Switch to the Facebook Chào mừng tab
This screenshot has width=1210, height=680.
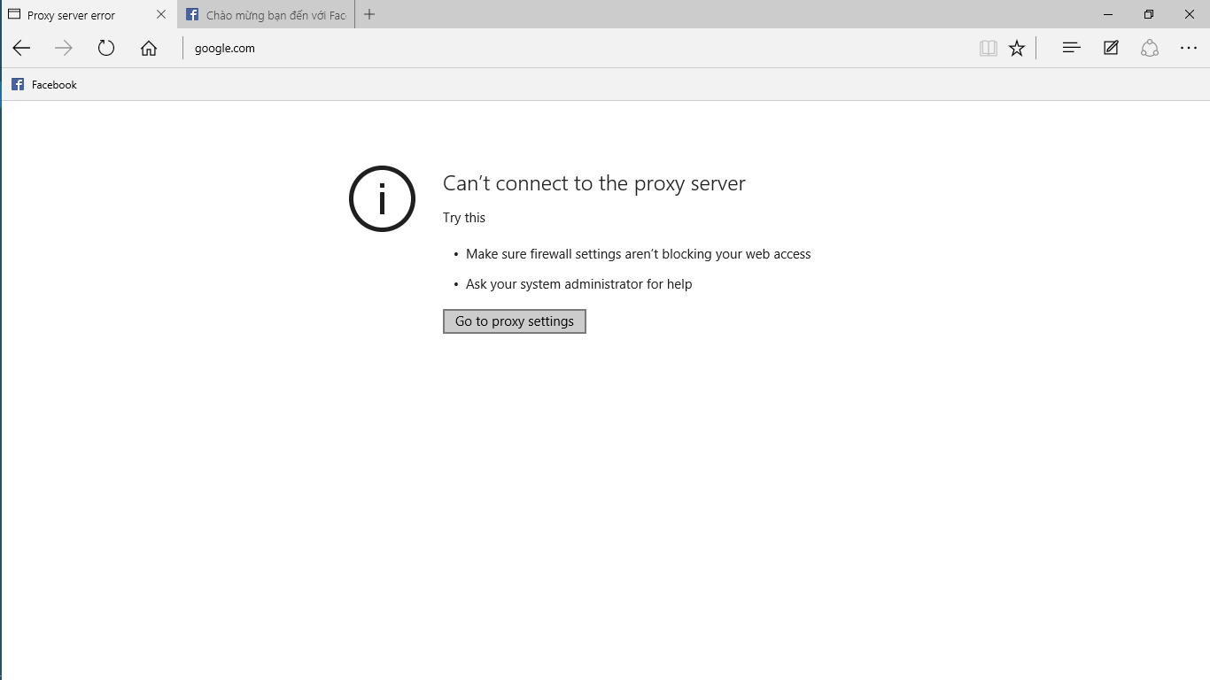(266, 15)
